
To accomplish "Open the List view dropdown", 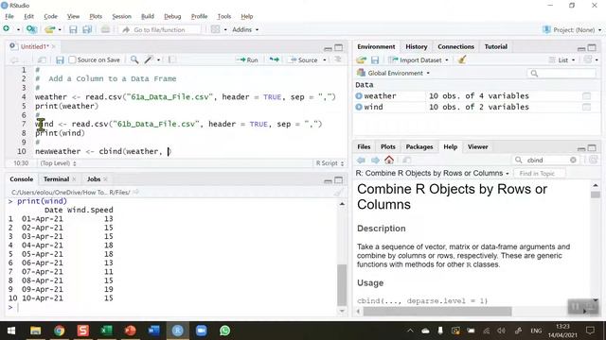I will coord(561,60).
